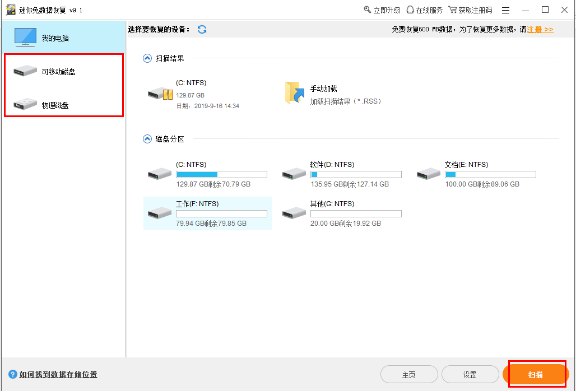Screen dimensions: 576x391
Task: Click 在线服务 in top bar
Action: pos(429,10)
